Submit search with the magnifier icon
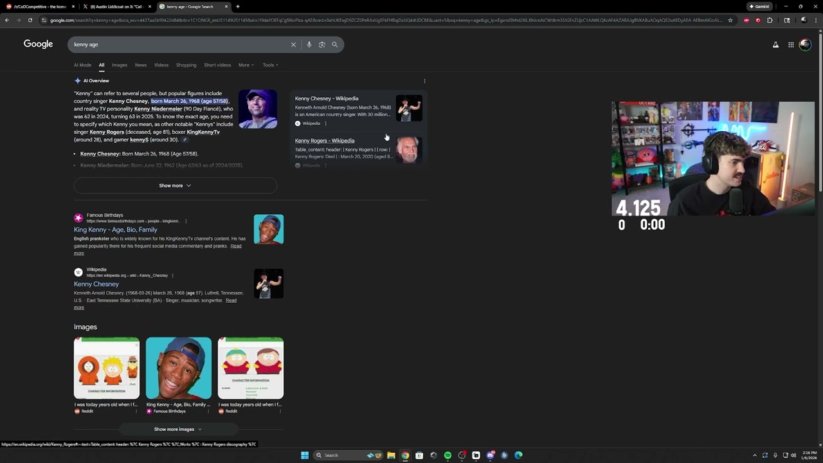The height and width of the screenshot is (463, 823). pyautogui.click(x=334, y=44)
